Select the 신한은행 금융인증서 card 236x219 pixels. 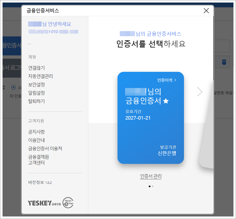point(151,118)
